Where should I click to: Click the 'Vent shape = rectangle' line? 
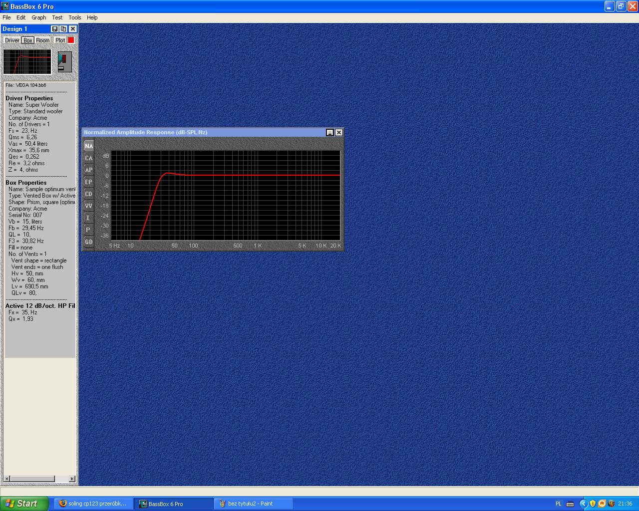click(x=39, y=260)
